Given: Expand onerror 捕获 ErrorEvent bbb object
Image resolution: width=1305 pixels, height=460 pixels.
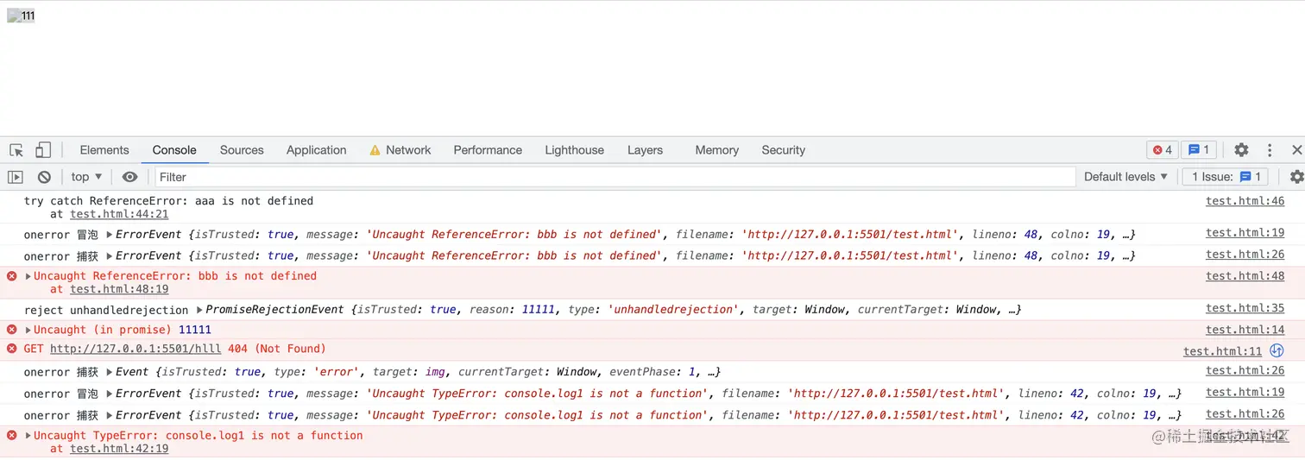Looking at the screenshot, I should tap(110, 256).
